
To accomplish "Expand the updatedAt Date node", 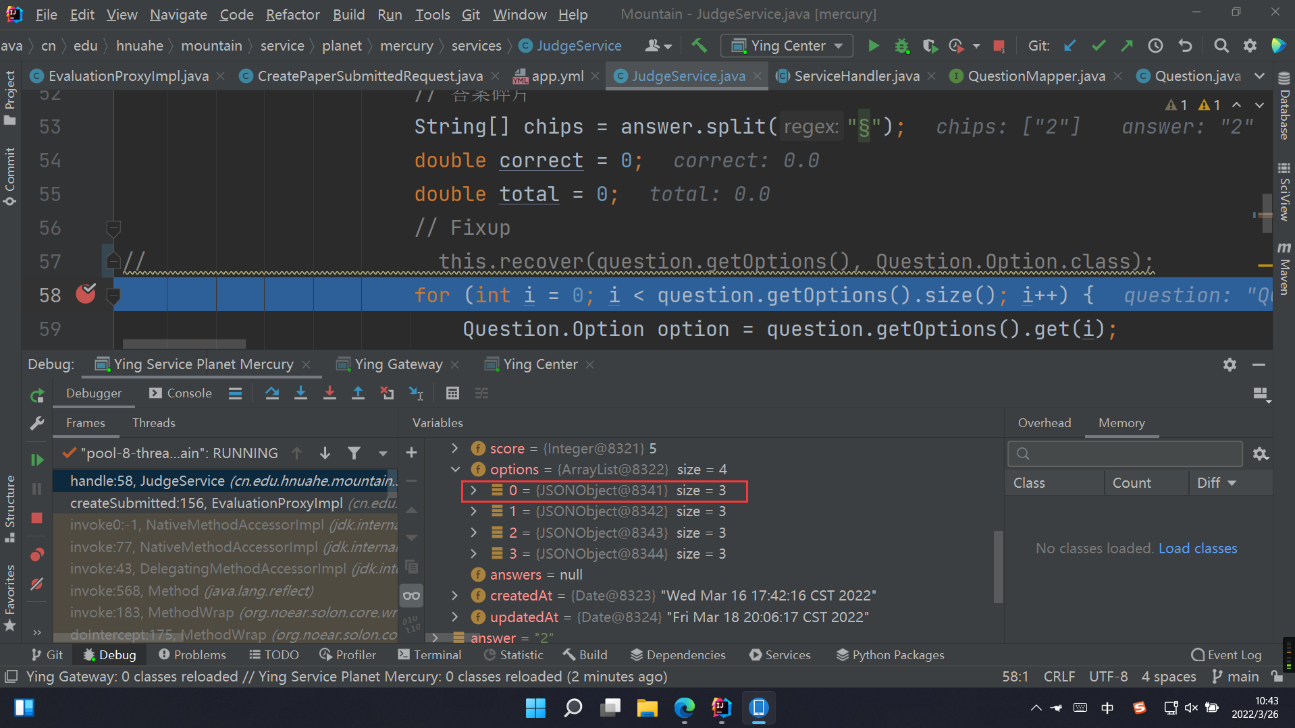I will point(454,617).
